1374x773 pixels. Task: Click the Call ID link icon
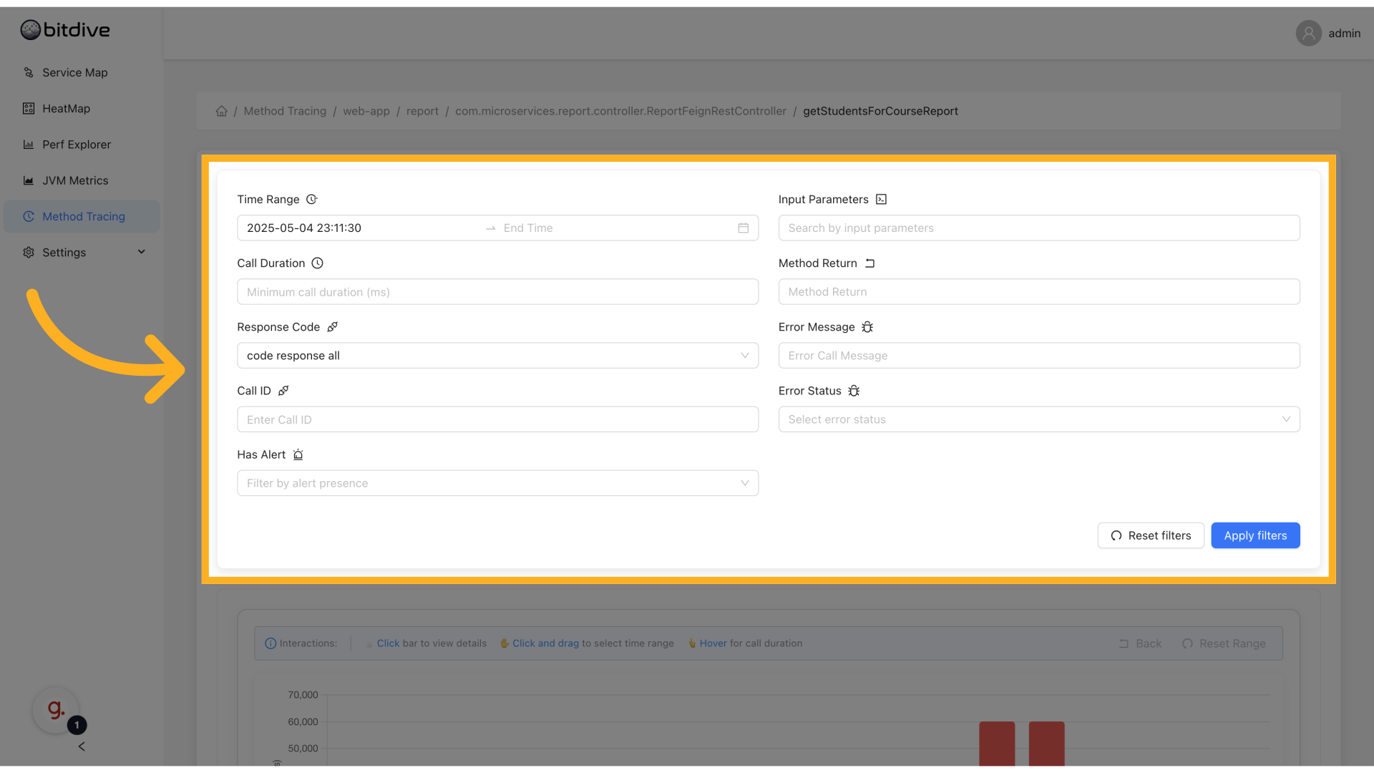283,391
